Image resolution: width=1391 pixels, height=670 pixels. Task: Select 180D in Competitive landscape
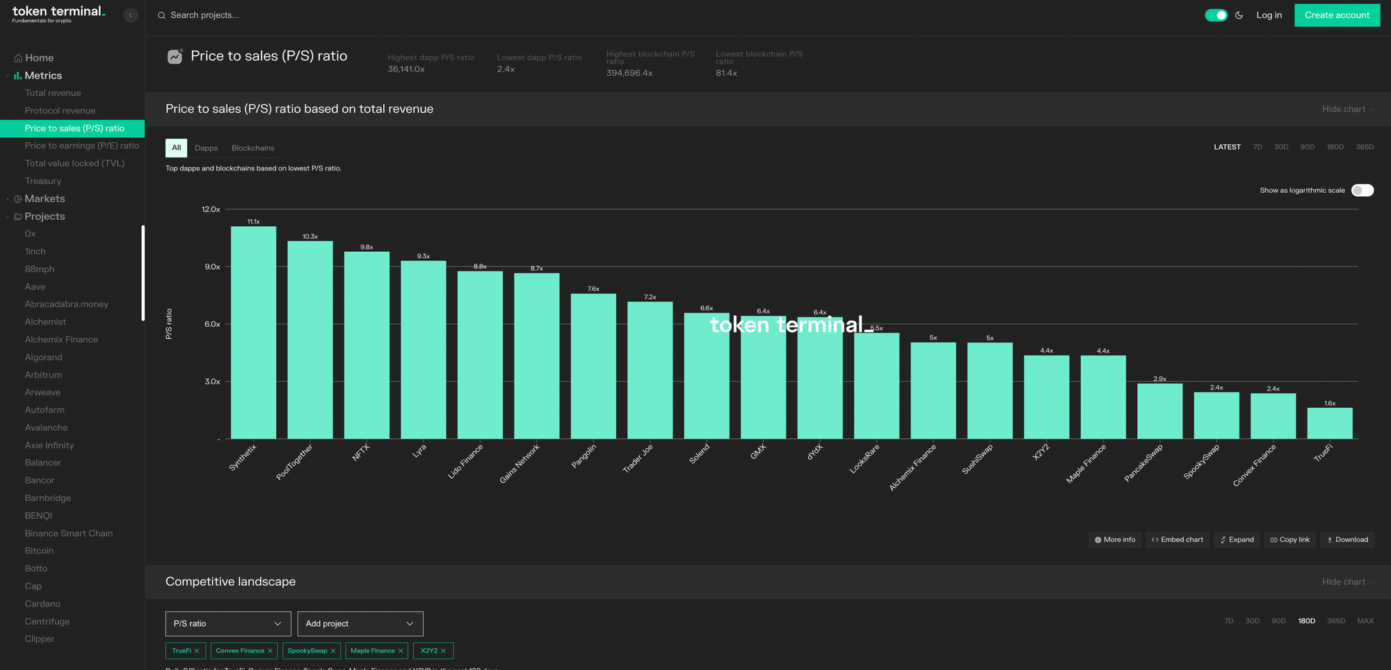pyautogui.click(x=1306, y=621)
